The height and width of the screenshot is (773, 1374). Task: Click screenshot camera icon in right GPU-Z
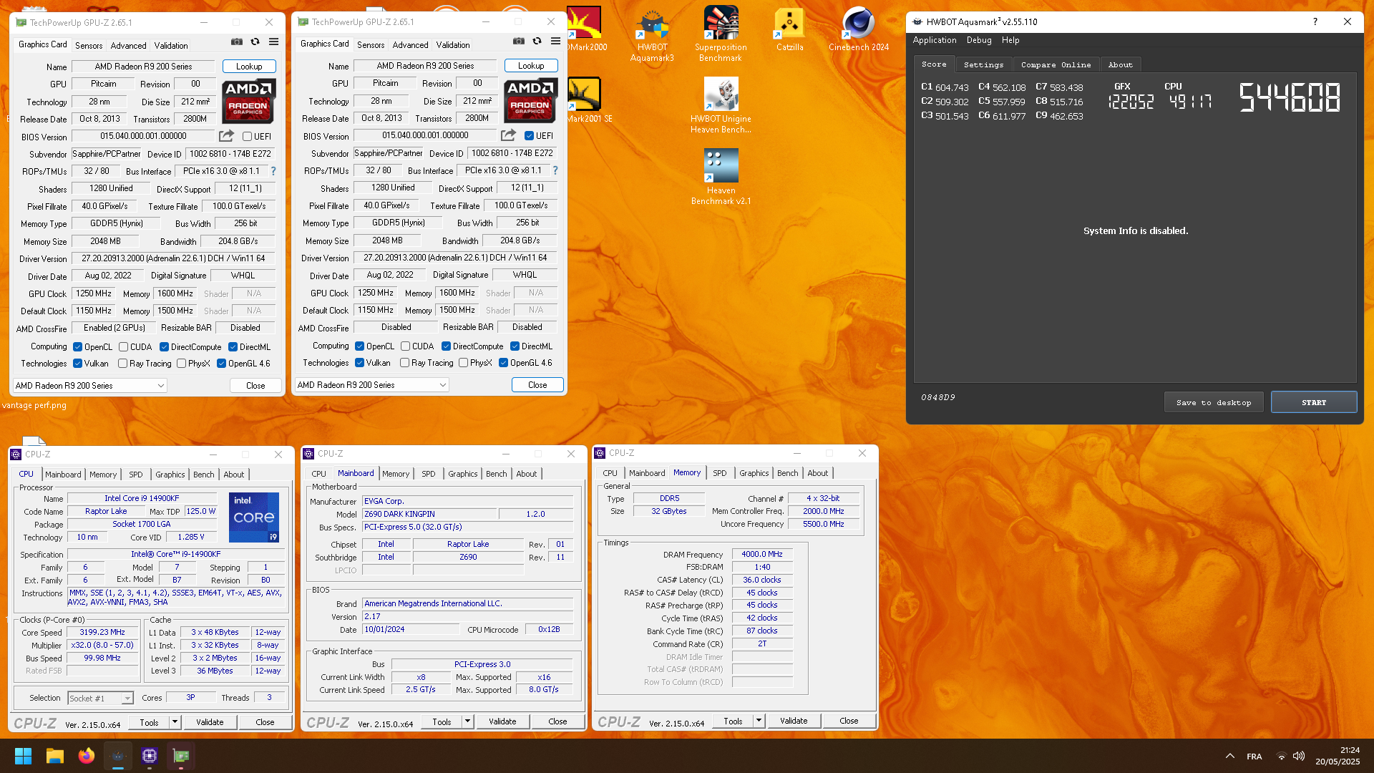(x=519, y=42)
